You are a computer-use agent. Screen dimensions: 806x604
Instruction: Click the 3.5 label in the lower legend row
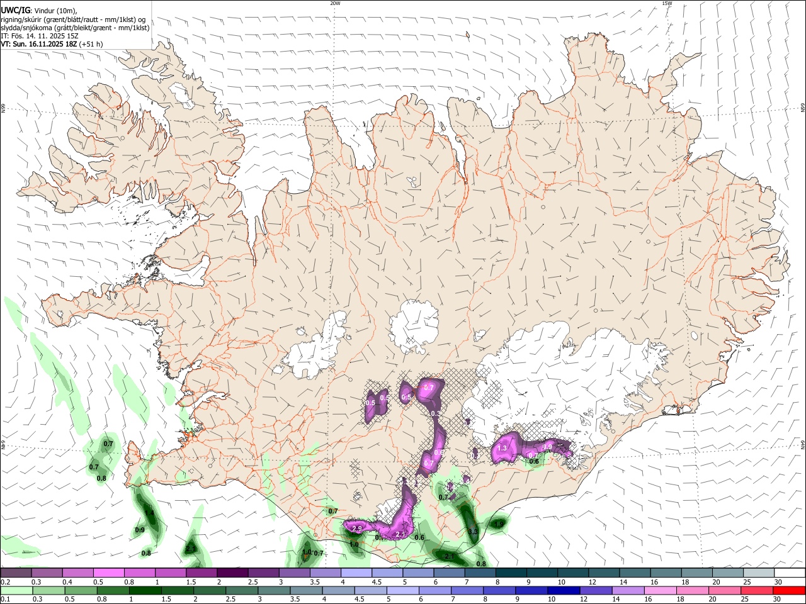click(x=294, y=600)
